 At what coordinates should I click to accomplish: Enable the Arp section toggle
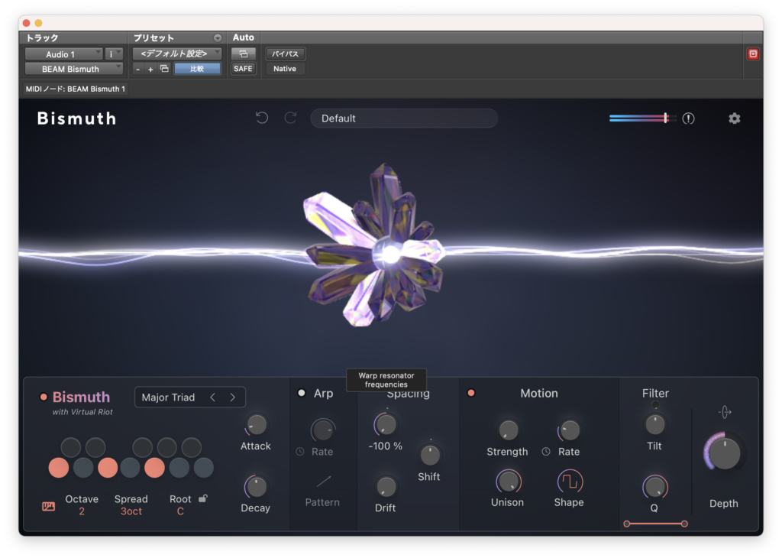click(301, 394)
